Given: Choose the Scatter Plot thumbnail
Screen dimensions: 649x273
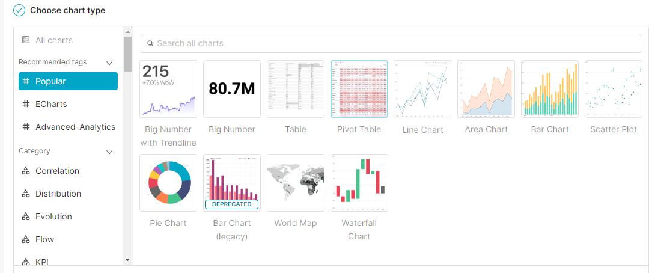Looking at the screenshot, I should coord(614,89).
